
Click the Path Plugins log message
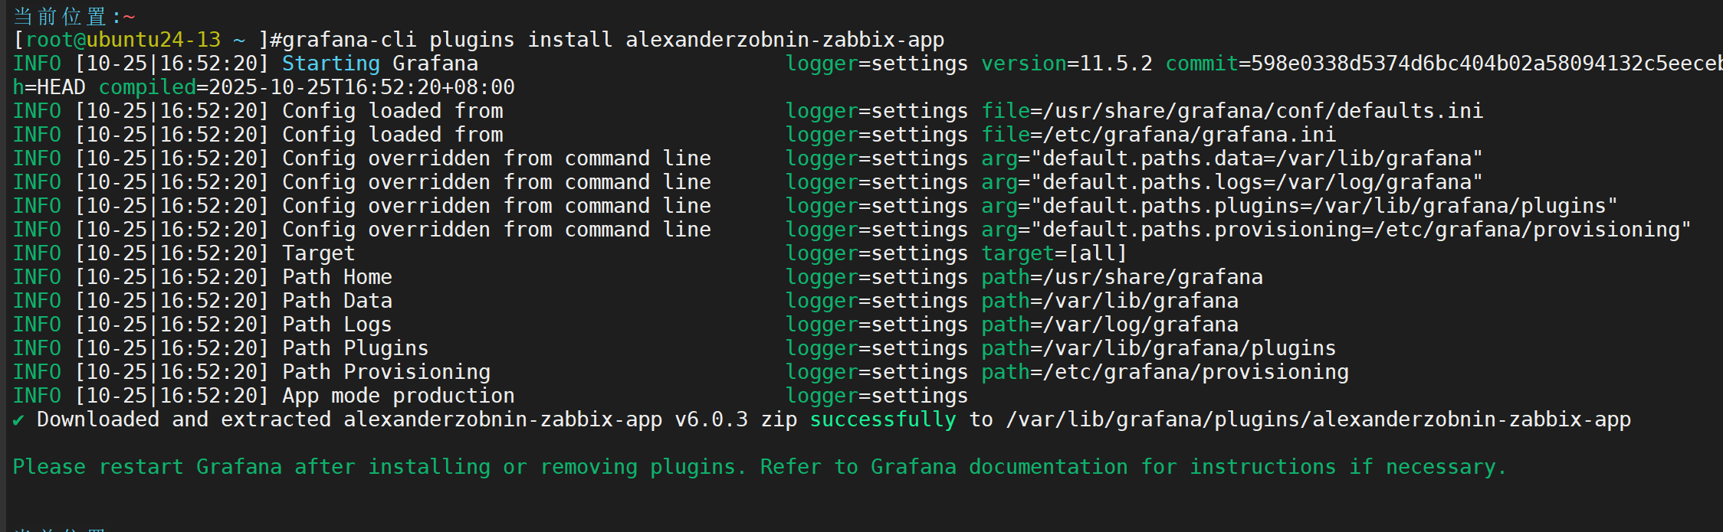(356, 348)
